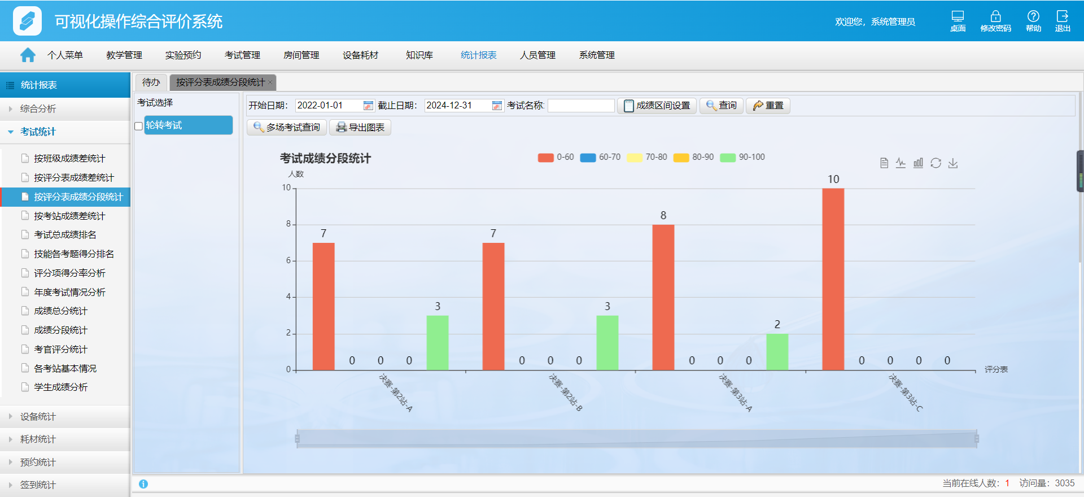Viewport: 1084px width, 497px height.
Task: Switch chart to bar type
Action: 919,163
